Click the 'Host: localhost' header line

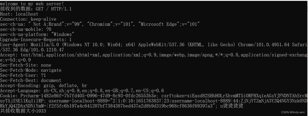(x=19, y=14)
